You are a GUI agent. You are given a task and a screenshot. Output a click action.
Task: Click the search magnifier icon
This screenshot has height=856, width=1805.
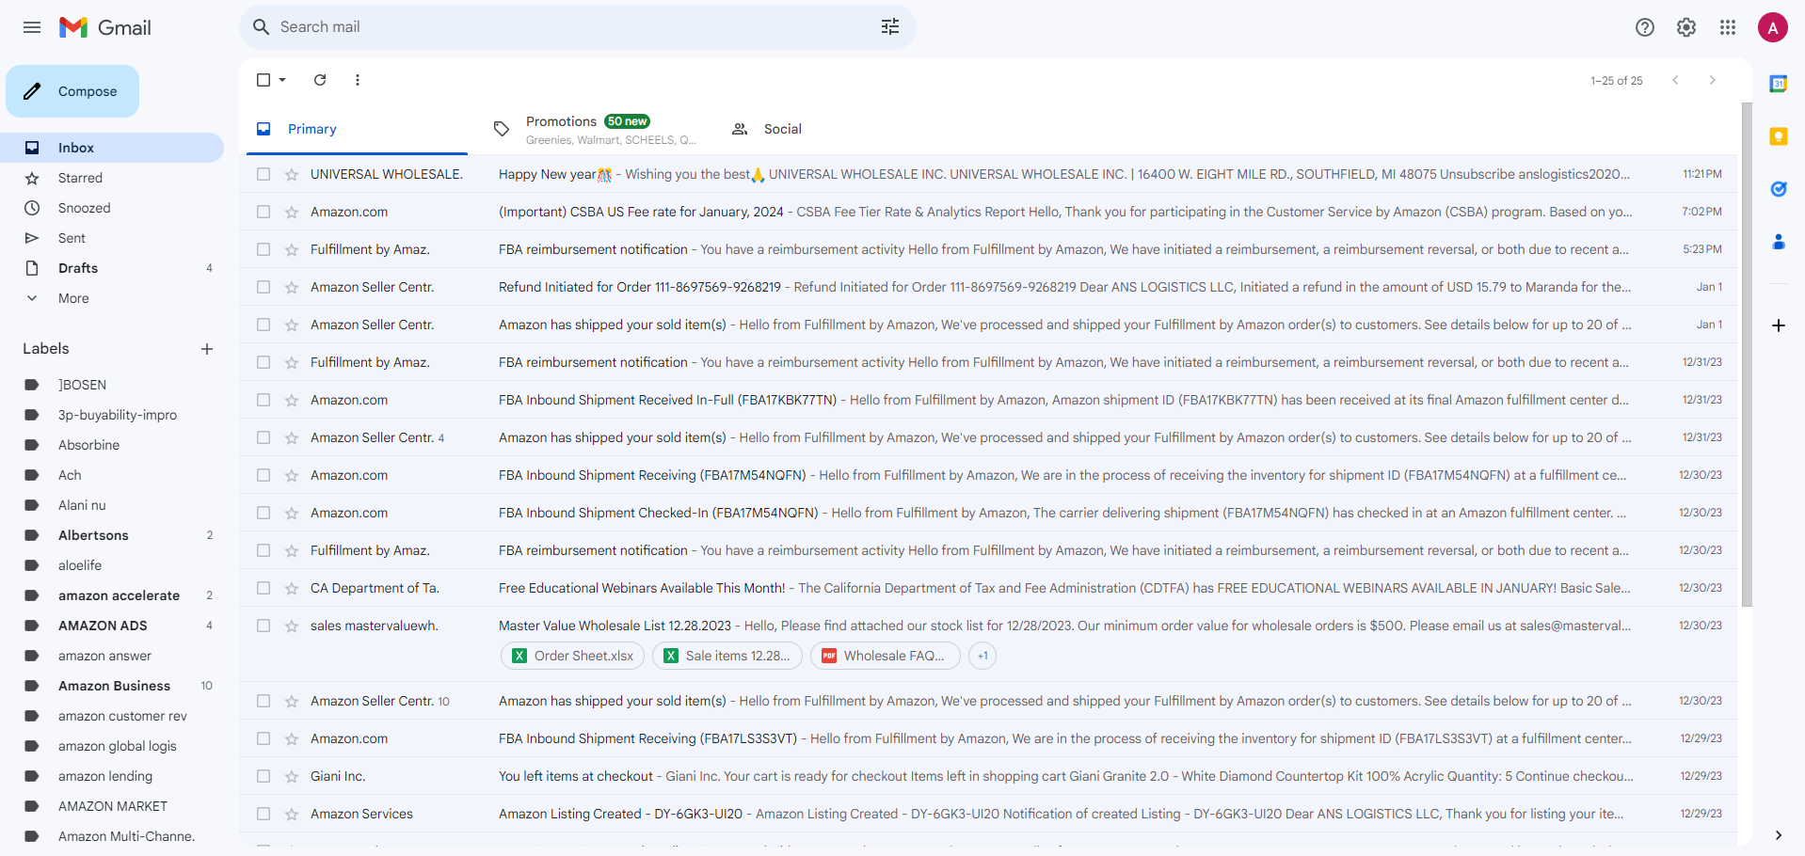[262, 27]
